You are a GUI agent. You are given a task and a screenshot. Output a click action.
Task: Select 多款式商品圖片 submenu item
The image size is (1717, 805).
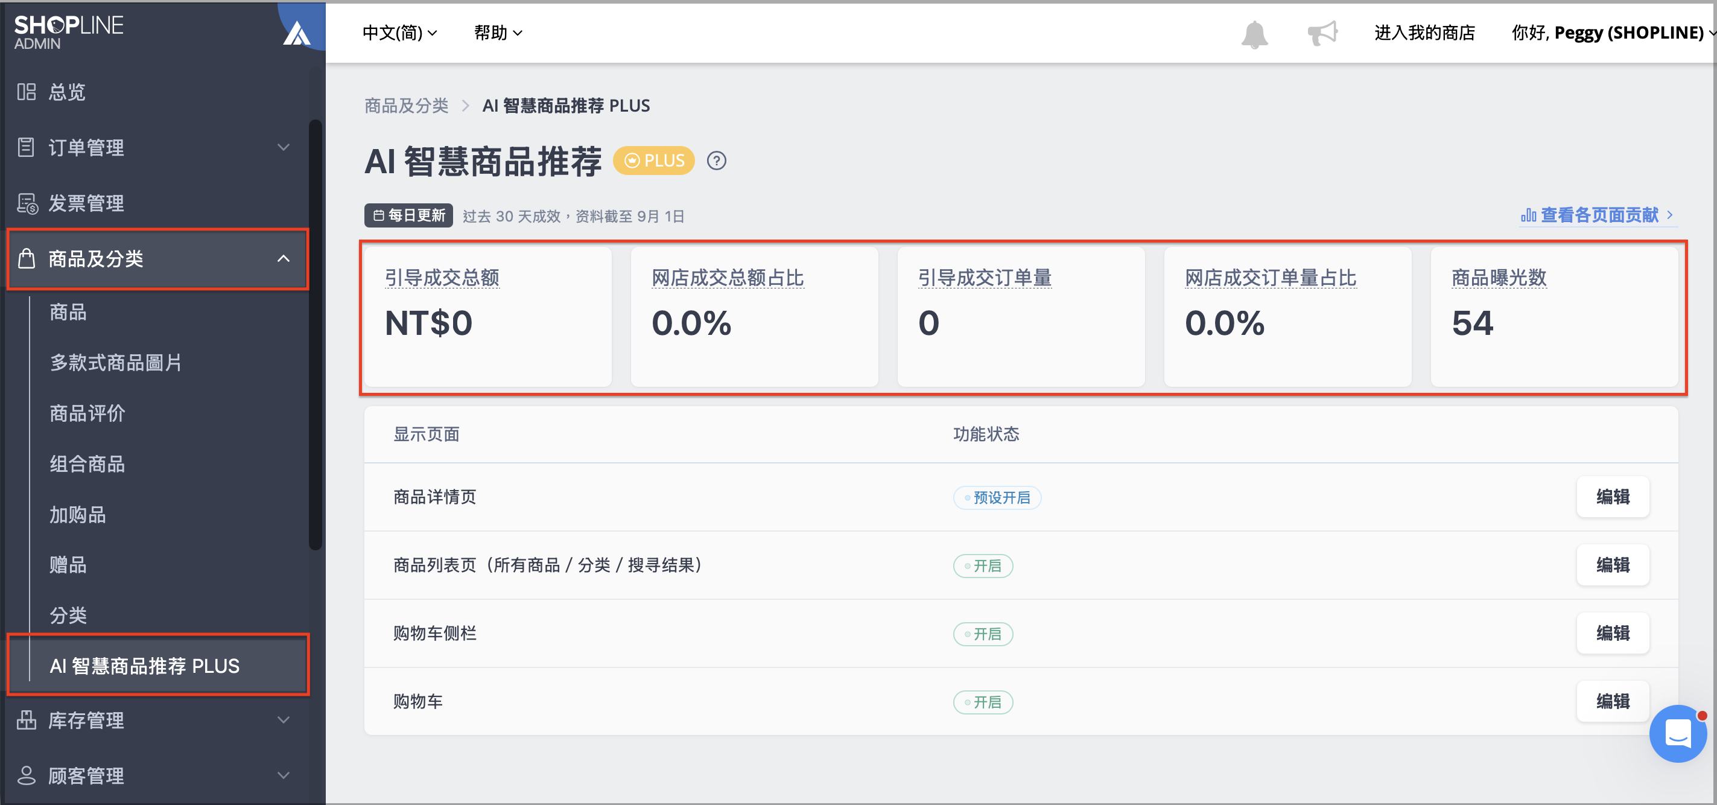point(115,363)
